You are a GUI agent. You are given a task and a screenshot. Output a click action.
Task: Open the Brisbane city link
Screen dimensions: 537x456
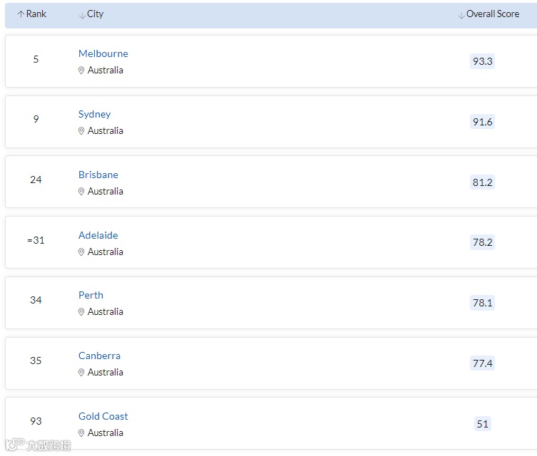(98, 175)
